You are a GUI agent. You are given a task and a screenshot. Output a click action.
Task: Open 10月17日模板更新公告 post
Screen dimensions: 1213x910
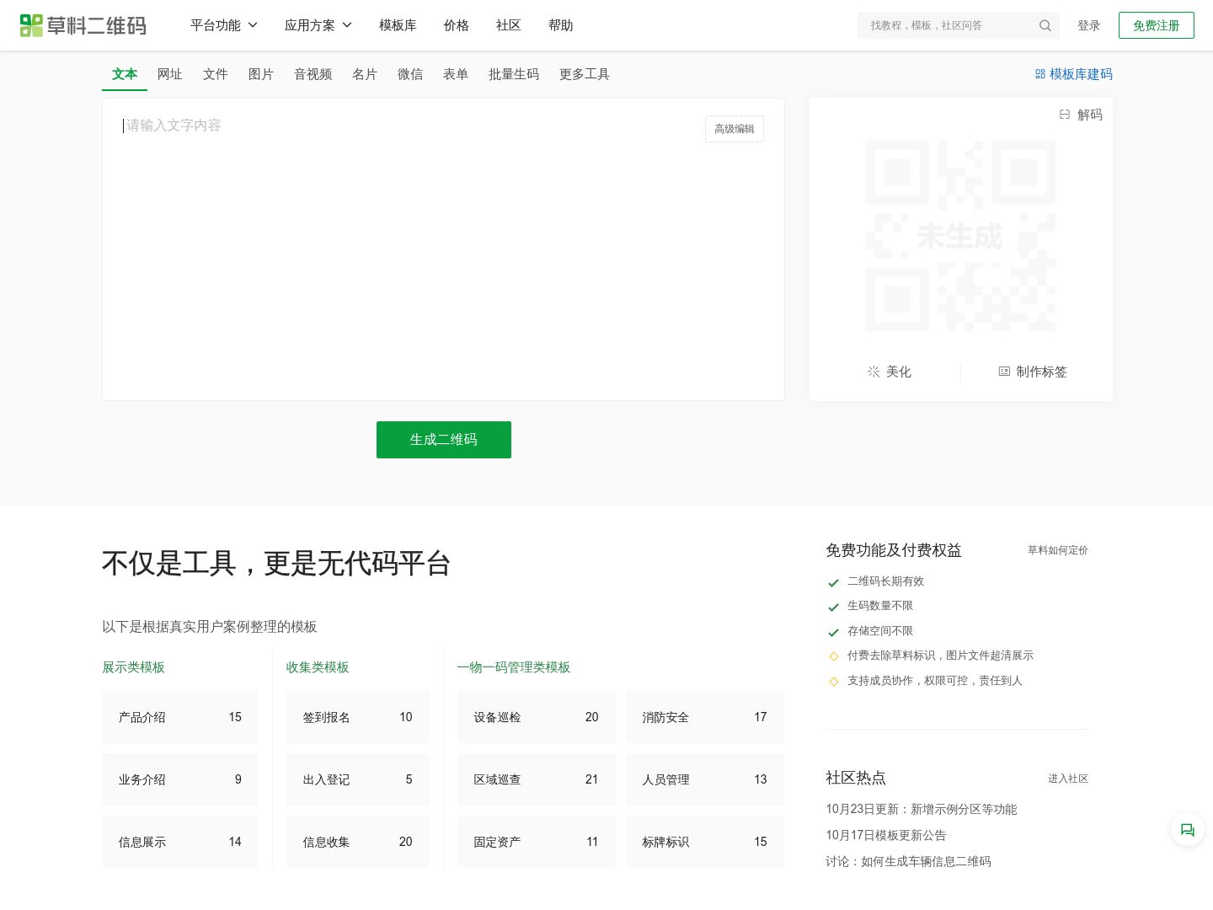(x=886, y=835)
